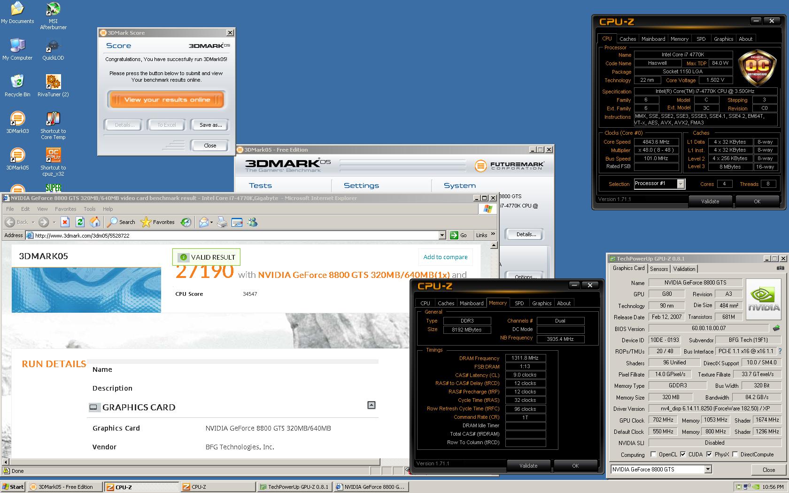The width and height of the screenshot is (789, 493).
Task: Toggle the CUDA checkbox in GPU-Z
Action: (x=683, y=454)
